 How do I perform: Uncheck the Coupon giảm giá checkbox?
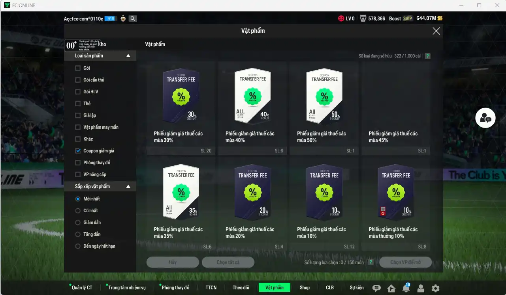pyautogui.click(x=78, y=151)
